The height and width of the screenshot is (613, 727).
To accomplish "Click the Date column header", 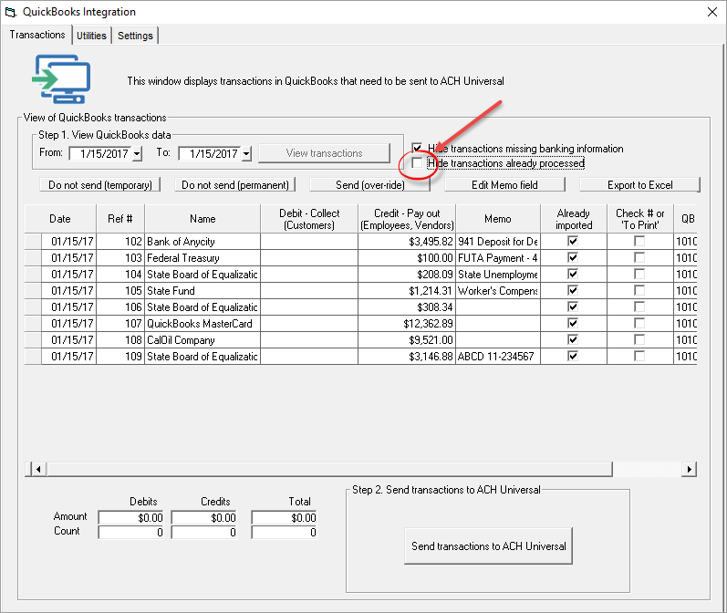I will [60, 219].
